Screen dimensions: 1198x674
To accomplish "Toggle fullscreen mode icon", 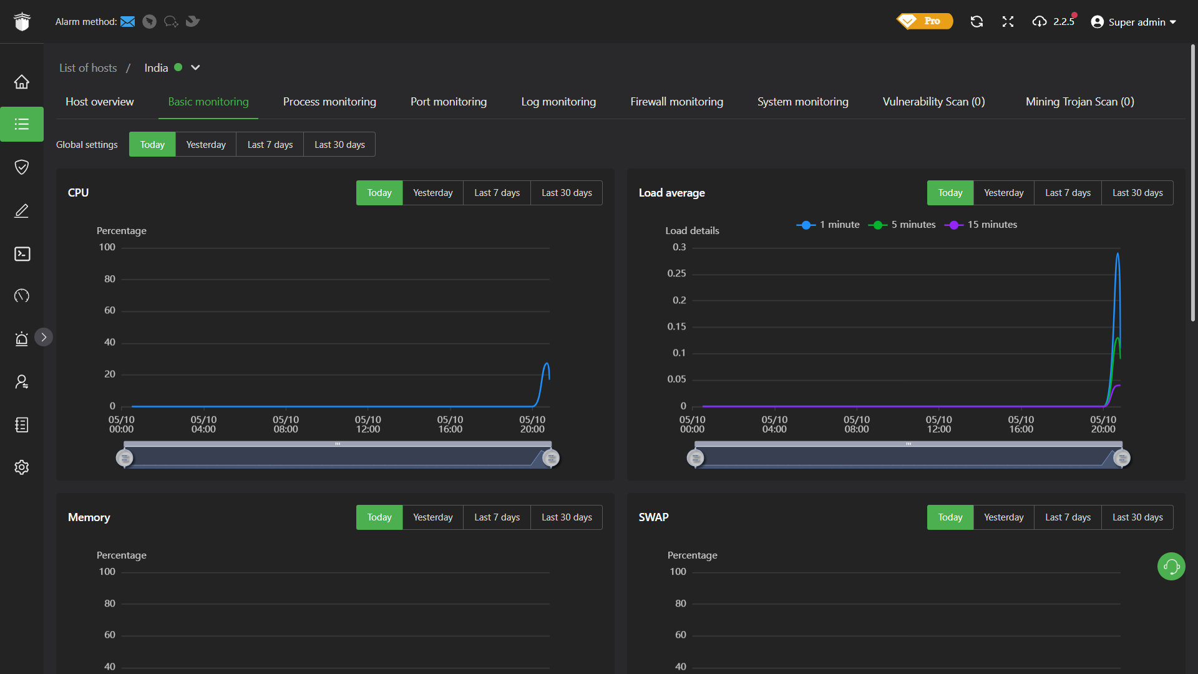I will pos(1008,22).
